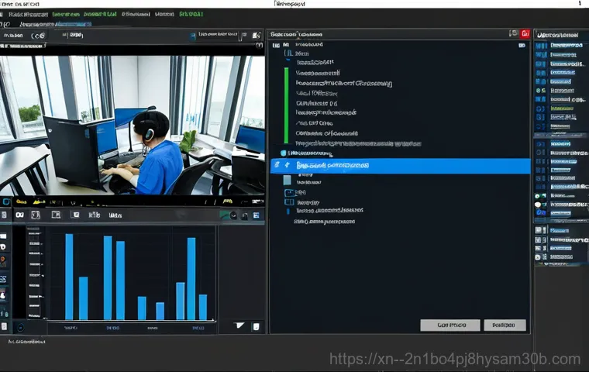This screenshot has height=372, width=589.
Task: Click the white triangle arrow beside the bar chart
Action: [x=239, y=326]
